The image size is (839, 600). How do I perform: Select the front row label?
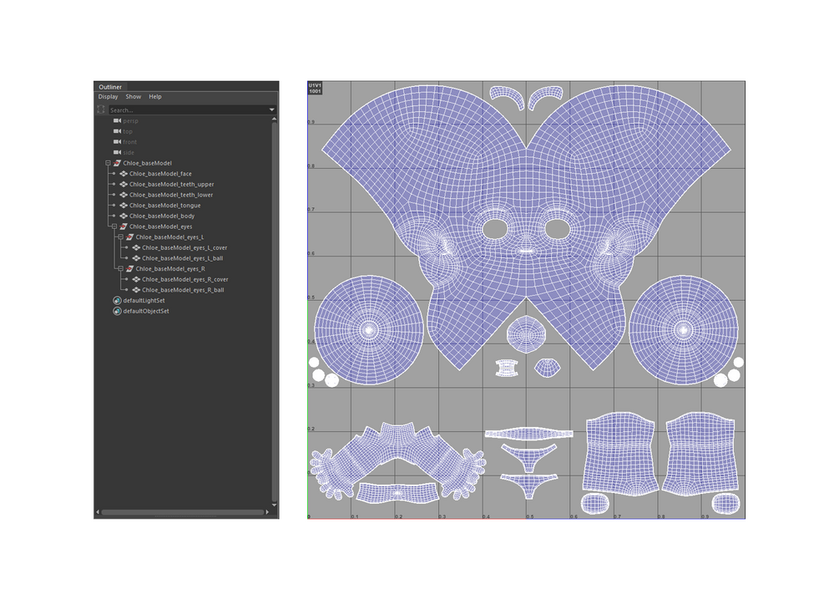pos(130,142)
